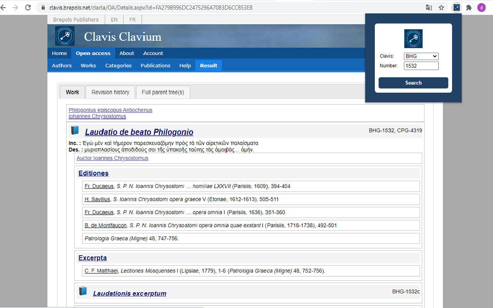The height and width of the screenshot is (308, 493).
Task: Select the Result submenu tab
Action: pyautogui.click(x=209, y=65)
